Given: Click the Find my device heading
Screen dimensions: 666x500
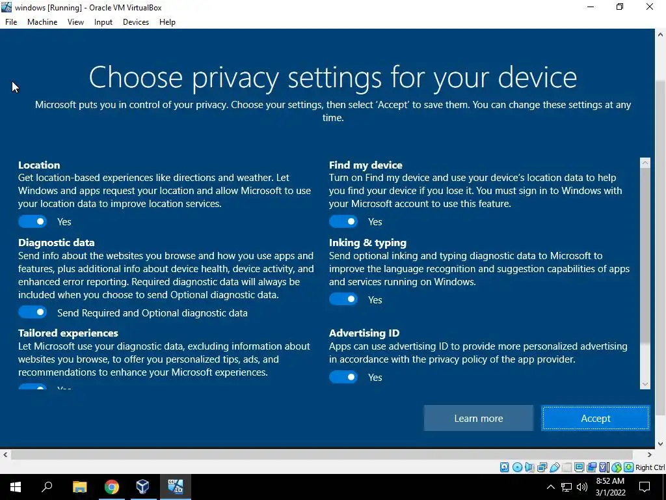Looking at the screenshot, I should (366, 165).
